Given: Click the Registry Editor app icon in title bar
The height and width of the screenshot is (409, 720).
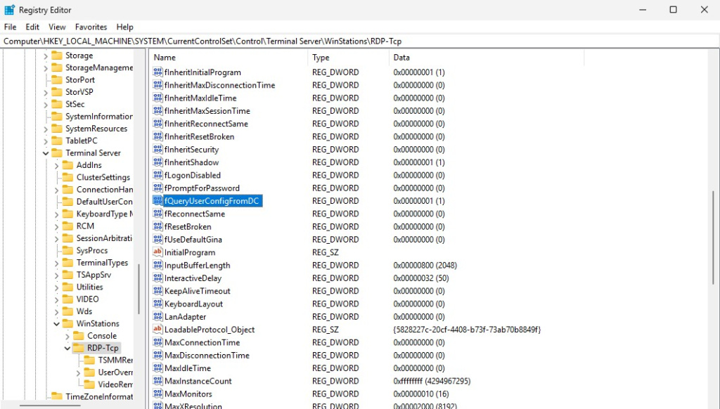Looking at the screenshot, I should [9, 10].
